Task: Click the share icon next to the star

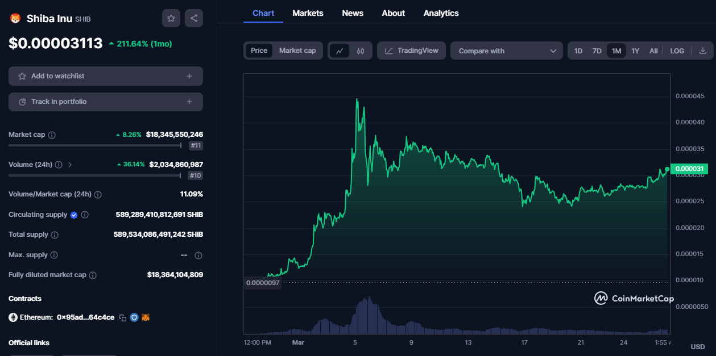Action: (x=194, y=18)
